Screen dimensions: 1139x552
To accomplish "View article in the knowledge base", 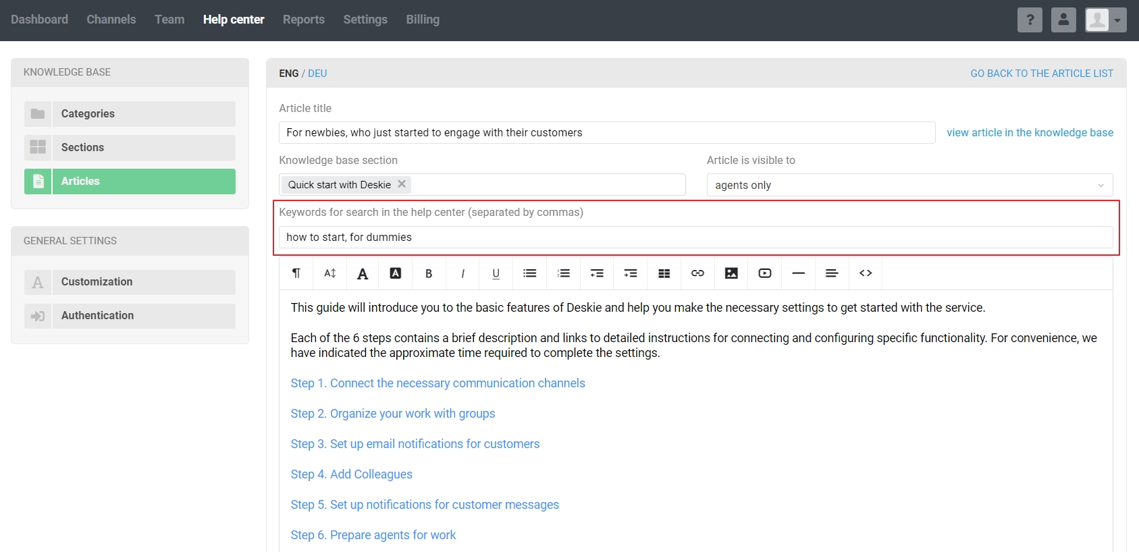I will point(1030,132).
